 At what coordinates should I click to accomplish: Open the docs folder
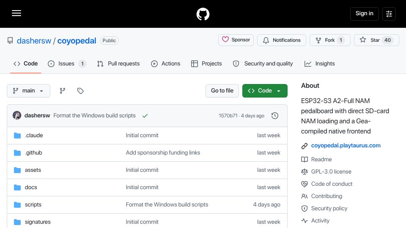31,187
